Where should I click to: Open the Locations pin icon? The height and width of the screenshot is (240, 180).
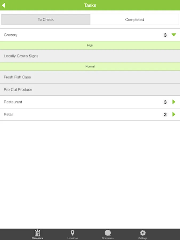click(x=72, y=233)
